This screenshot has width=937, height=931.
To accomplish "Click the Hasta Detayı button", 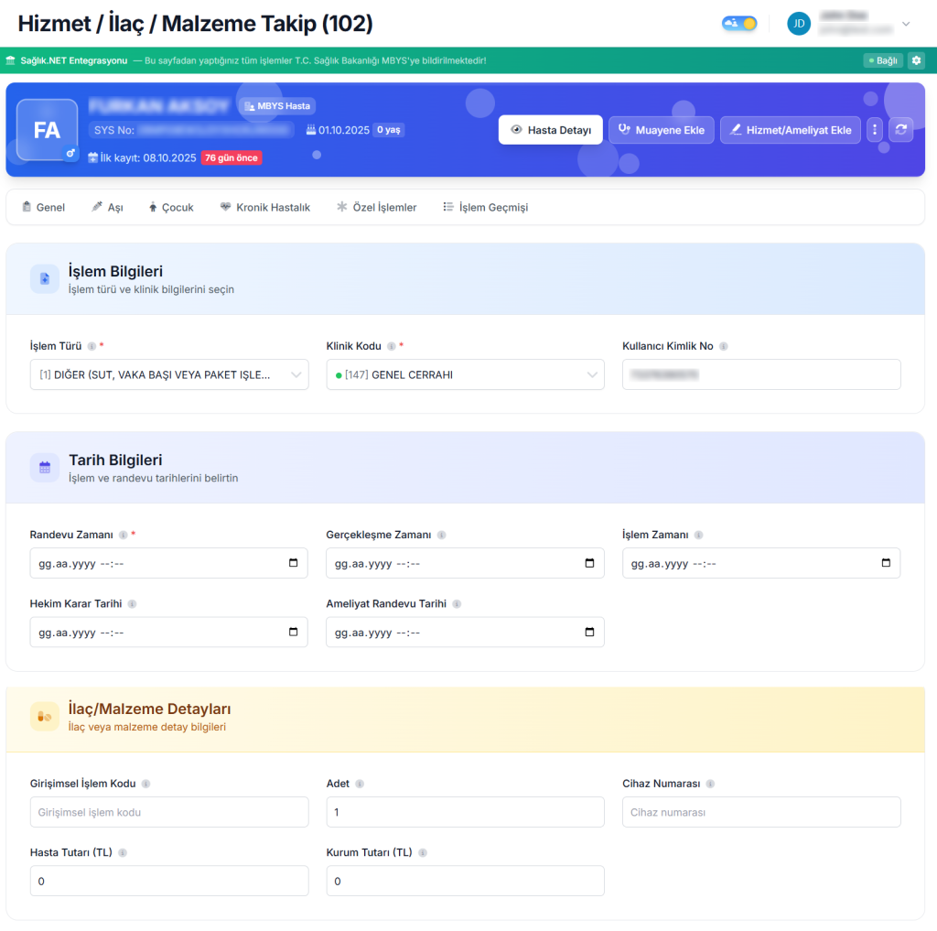I will (550, 130).
